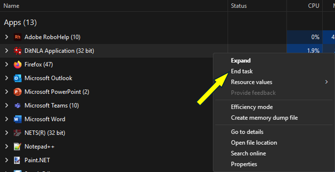Select End task from context menu
This screenshot has width=335, height=172.
coord(242,71)
